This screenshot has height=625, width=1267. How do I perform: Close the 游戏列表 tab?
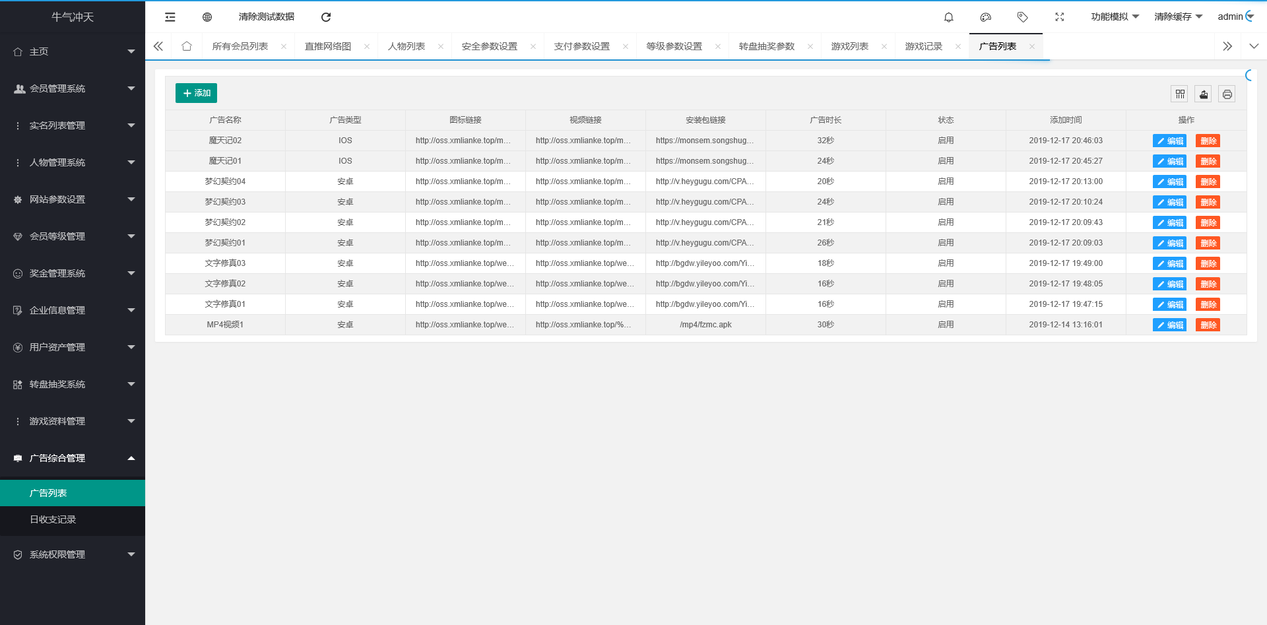click(884, 46)
